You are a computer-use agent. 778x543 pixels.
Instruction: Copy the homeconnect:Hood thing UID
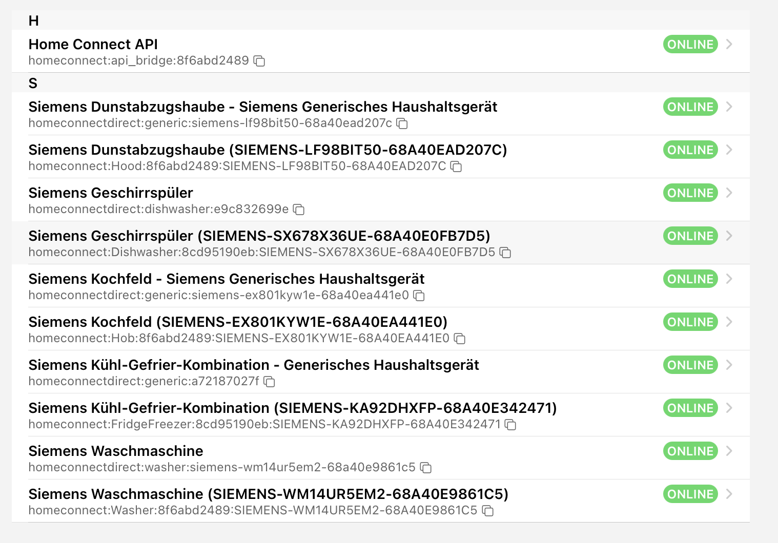[456, 166]
